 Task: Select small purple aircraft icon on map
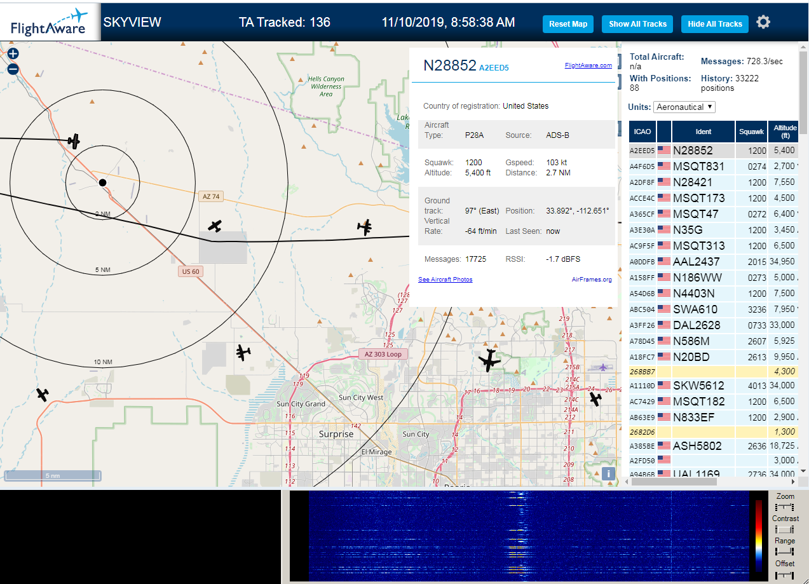point(602,367)
